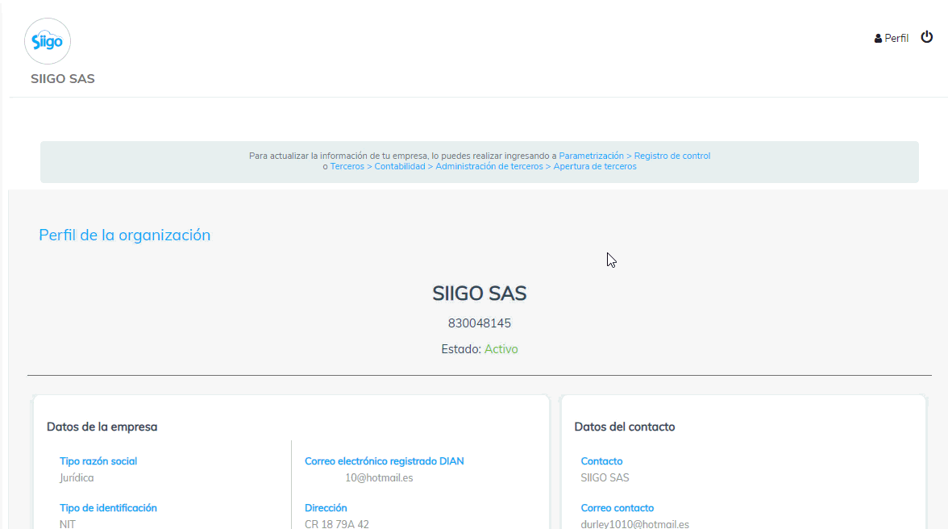Click the Correo contacto label

point(617,508)
